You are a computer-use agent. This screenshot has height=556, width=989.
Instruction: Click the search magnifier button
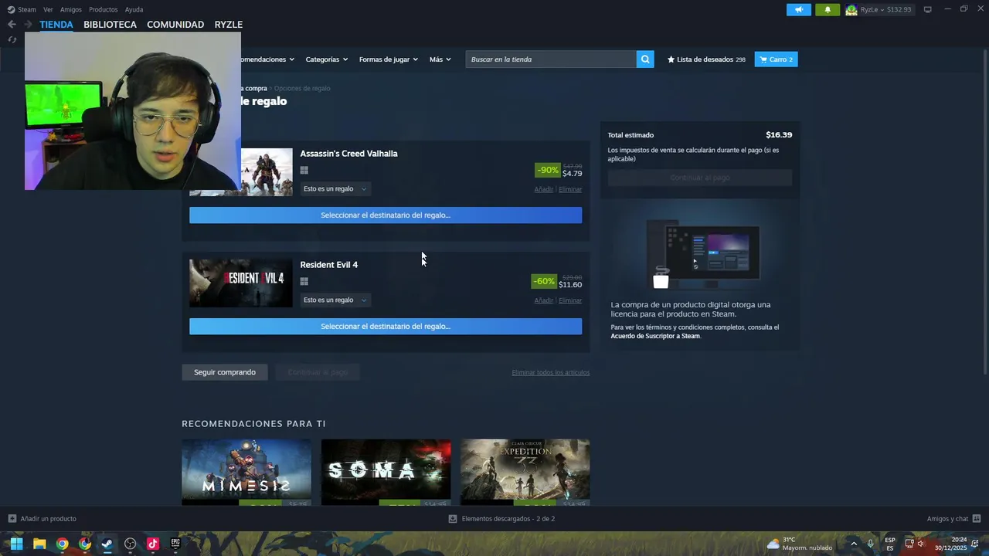[645, 59]
